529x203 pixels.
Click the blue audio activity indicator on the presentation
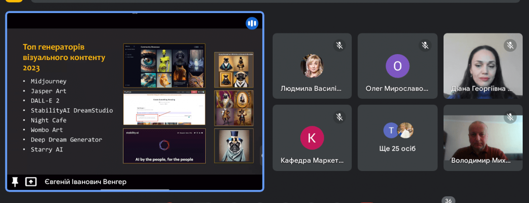[252, 23]
